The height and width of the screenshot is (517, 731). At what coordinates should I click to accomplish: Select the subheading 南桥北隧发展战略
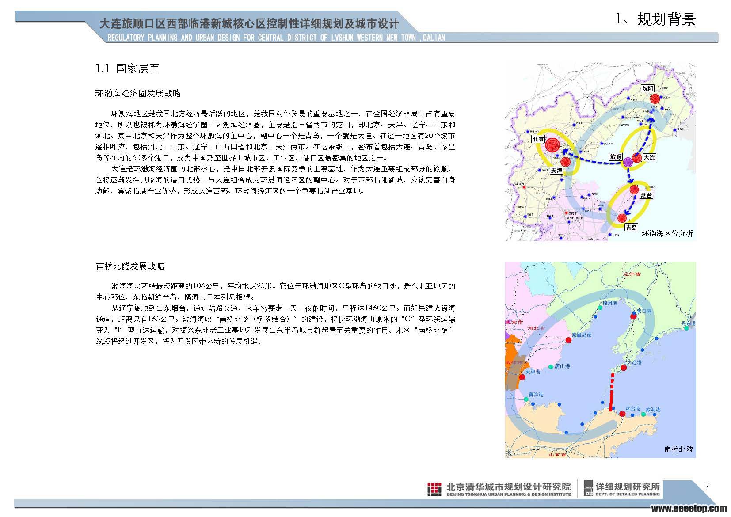[x=130, y=266]
